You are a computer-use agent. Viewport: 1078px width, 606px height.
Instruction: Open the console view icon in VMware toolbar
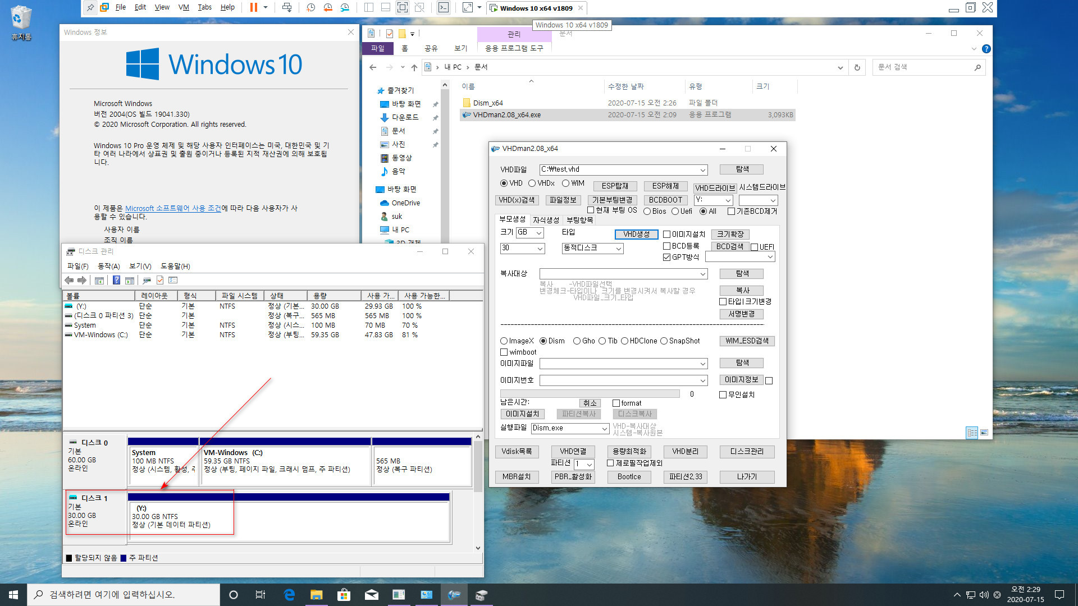click(444, 7)
